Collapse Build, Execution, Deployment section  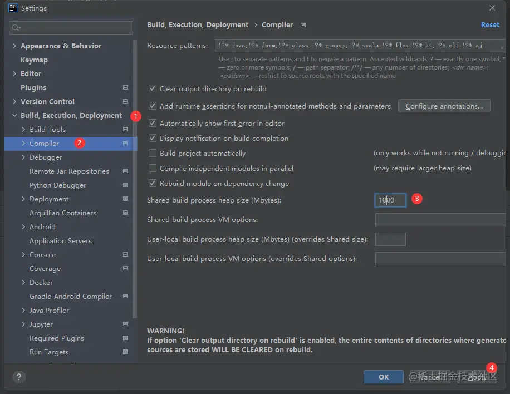coord(14,115)
